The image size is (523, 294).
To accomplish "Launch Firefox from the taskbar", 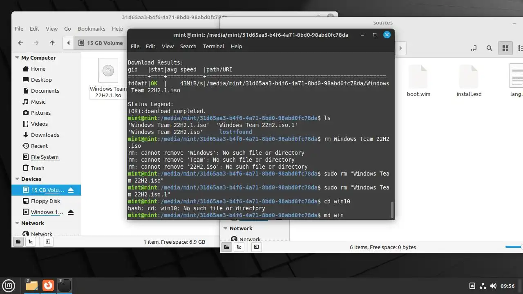I will pos(48,285).
